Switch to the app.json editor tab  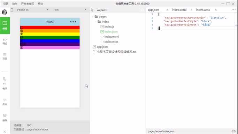[x=153, y=10]
